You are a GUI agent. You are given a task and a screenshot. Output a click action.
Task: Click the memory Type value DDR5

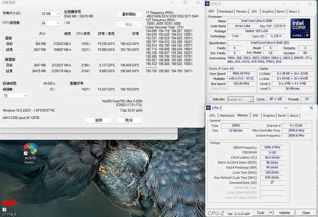coord(236,125)
